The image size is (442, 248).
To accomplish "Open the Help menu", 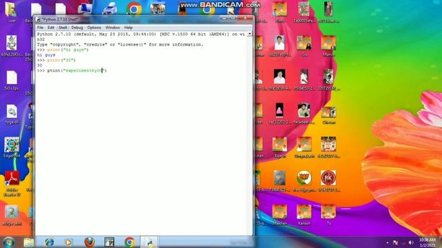I will [x=128, y=28].
